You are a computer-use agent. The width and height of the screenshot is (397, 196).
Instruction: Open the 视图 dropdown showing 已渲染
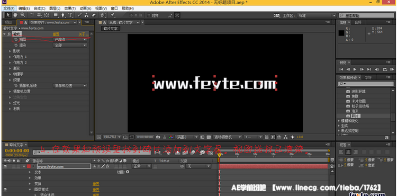coord(70,40)
